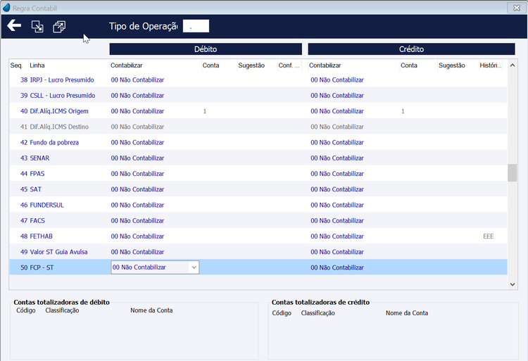Close the Regra Contabil window

[x=517, y=8]
